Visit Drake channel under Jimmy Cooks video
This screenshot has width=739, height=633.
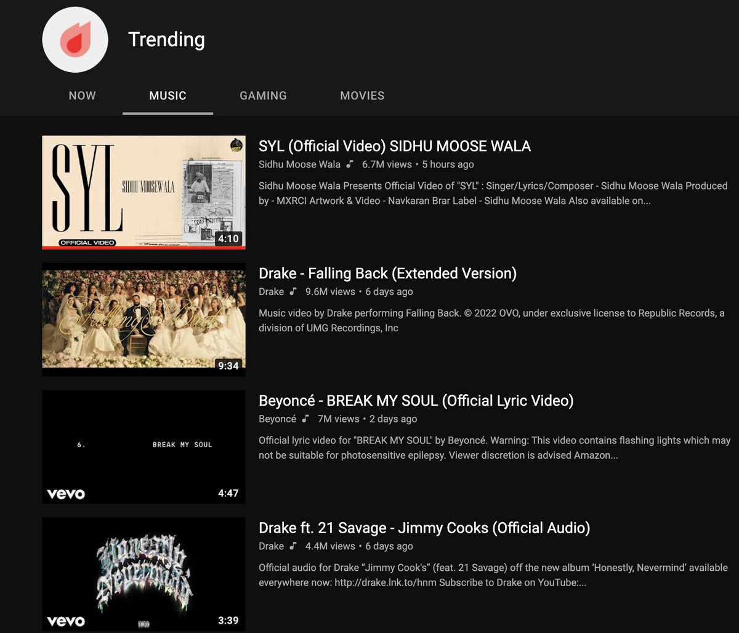(x=271, y=546)
